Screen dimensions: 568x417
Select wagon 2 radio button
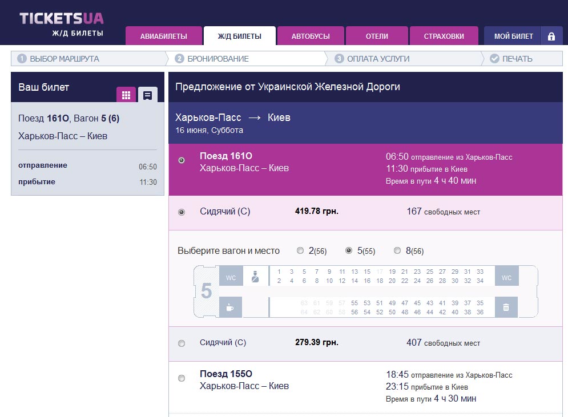[300, 251]
